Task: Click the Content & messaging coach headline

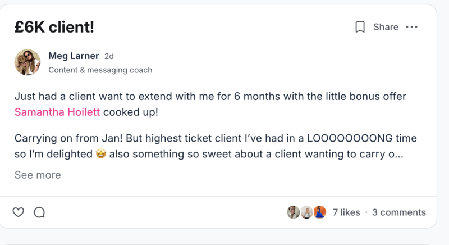Action: [x=100, y=70]
